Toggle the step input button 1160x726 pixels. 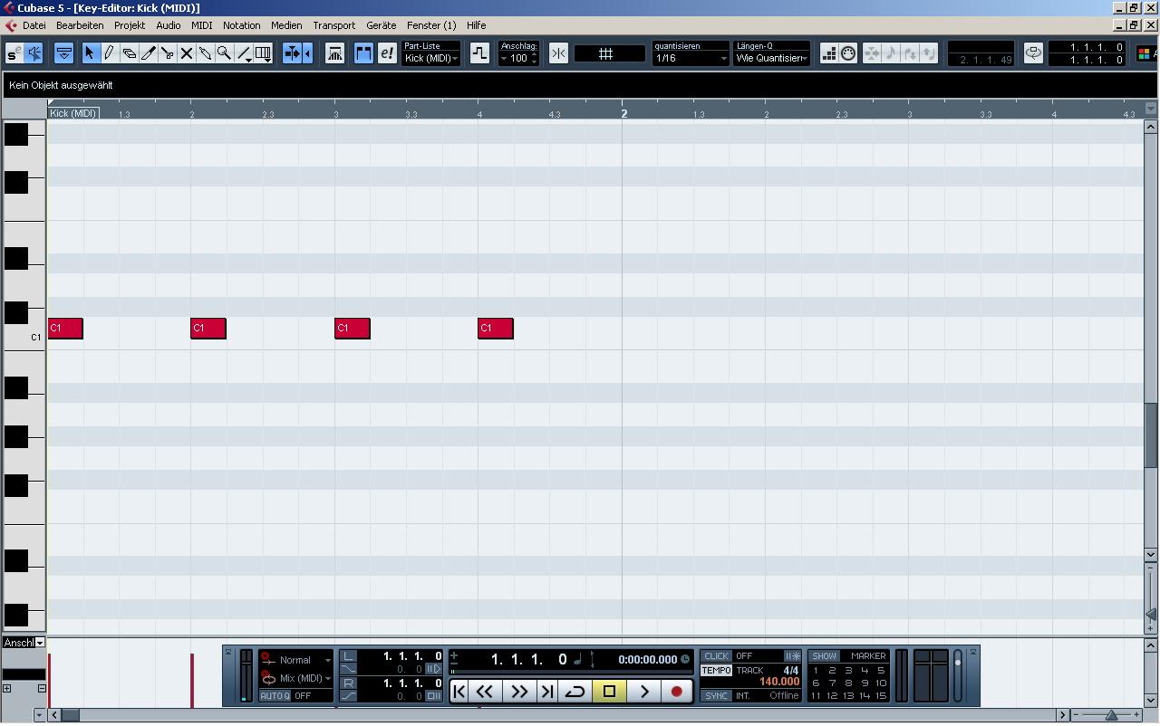(x=828, y=53)
